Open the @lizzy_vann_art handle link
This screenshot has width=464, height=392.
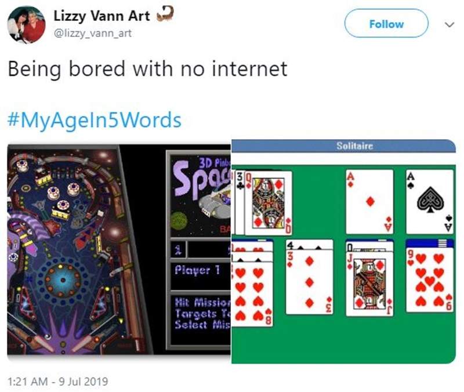(92, 33)
